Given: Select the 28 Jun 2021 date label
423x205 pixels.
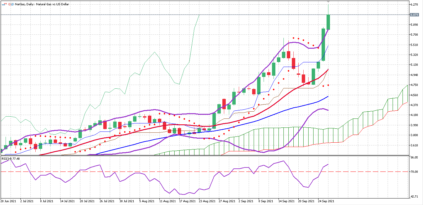Looking at the screenshot, I should pyautogui.click(x=7, y=201).
